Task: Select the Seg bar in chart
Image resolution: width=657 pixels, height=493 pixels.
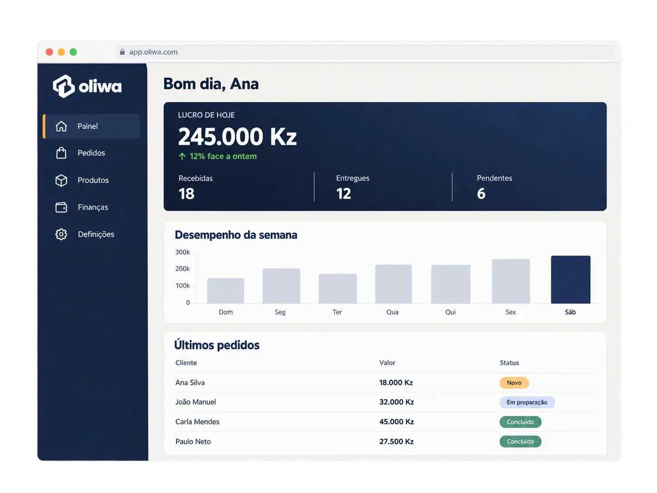Action: click(281, 286)
